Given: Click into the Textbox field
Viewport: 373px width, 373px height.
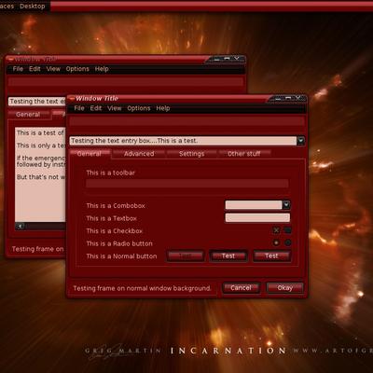Looking at the screenshot, I should (257, 217).
